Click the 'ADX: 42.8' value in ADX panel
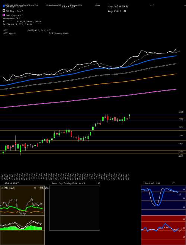186x245 pixels. pyautogui.click(x=8, y=188)
